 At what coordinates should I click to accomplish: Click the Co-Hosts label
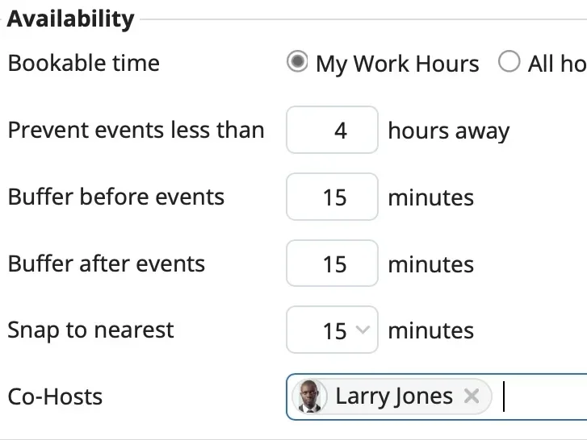(x=55, y=396)
